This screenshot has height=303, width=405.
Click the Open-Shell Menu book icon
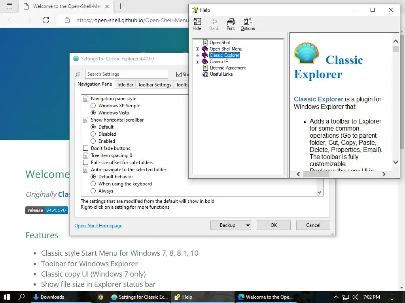coord(205,49)
